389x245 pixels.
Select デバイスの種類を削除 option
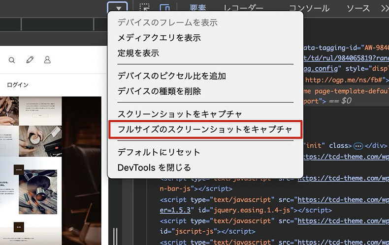pyautogui.click(x=205, y=91)
